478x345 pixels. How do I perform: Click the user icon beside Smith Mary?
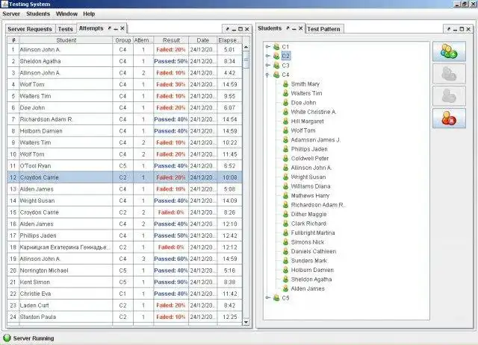[285, 84]
